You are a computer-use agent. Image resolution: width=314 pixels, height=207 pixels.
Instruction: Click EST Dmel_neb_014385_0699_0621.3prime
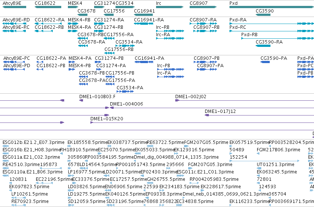225,194
